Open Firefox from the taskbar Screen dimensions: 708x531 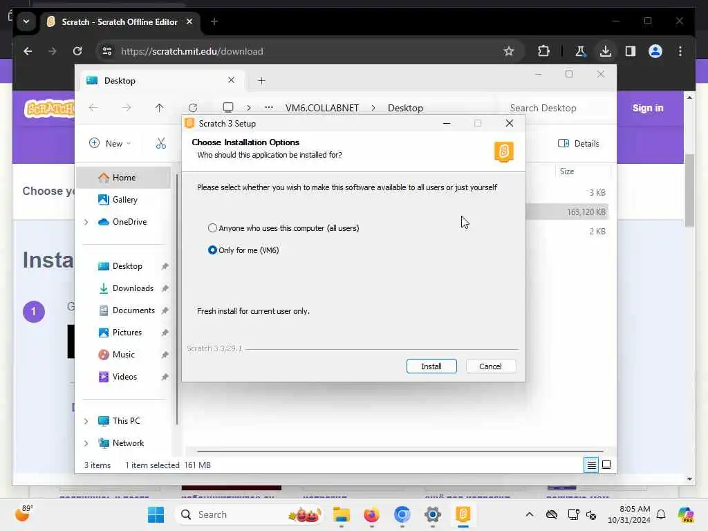(371, 514)
